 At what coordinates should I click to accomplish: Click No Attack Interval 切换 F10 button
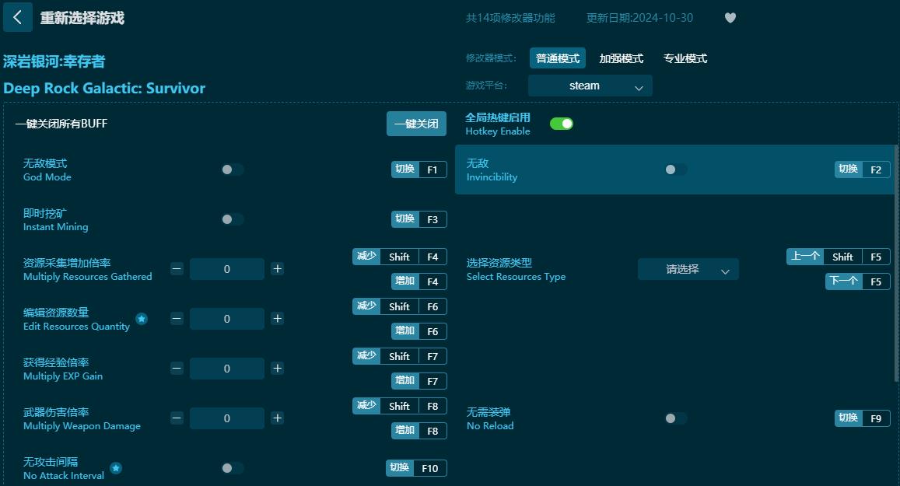416,468
